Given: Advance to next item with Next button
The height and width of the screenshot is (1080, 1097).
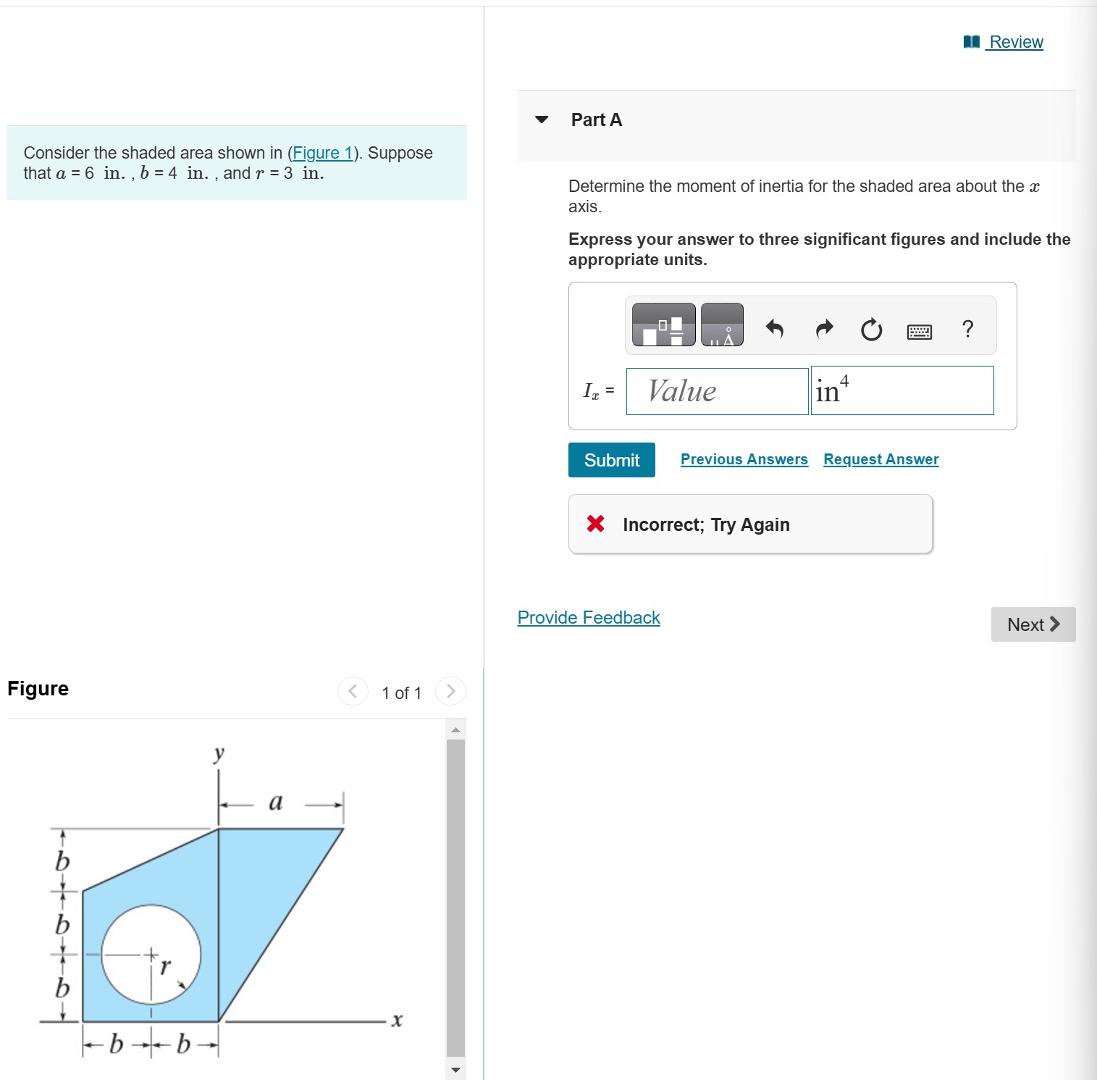Looking at the screenshot, I should 1033,624.
